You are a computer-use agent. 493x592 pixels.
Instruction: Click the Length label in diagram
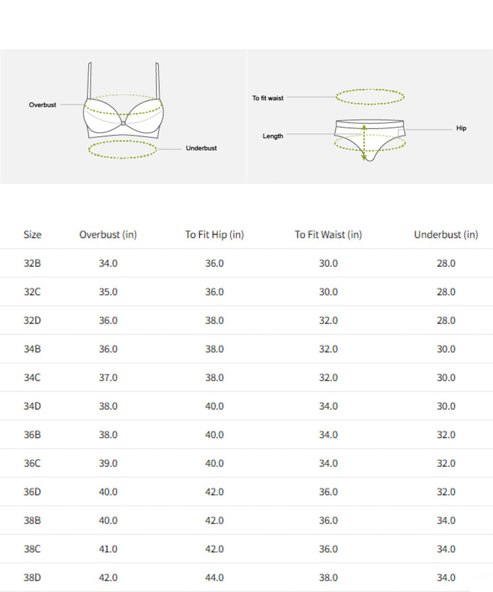coord(272,136)
